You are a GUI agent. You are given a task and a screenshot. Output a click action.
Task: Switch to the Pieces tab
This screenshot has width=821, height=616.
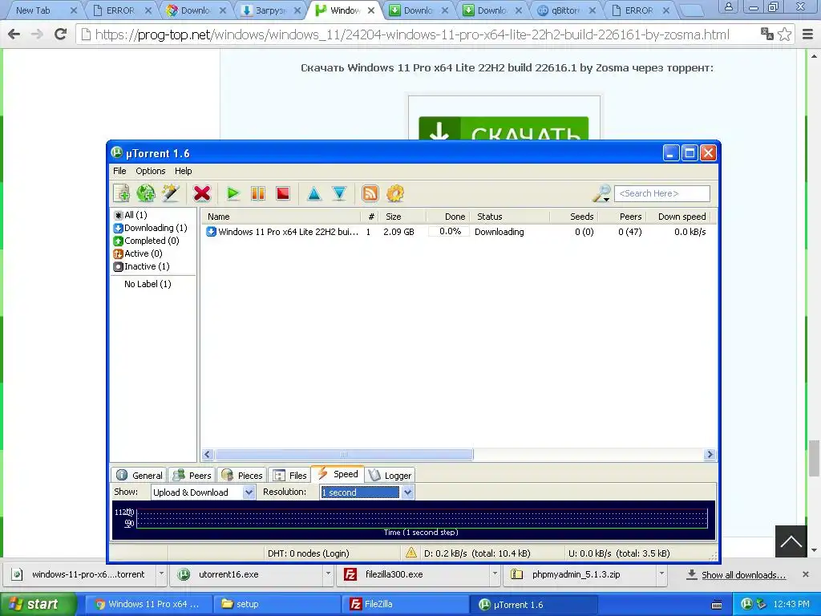tap(242, 475)
